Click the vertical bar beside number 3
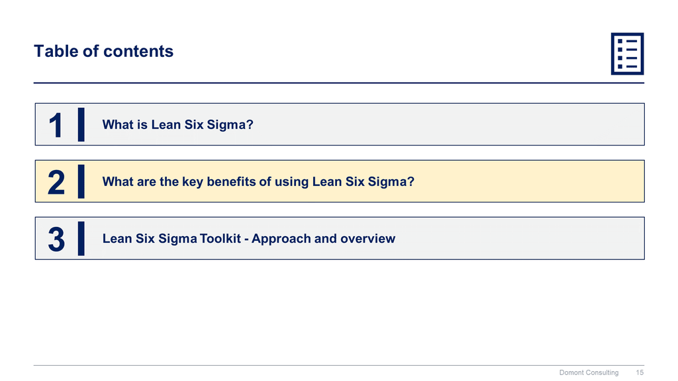Viewport: 678px width, 381px height. point(81,238)
